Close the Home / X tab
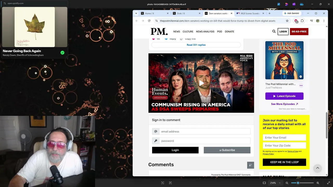Viewport: 333px width, 187px height. point(168,14)
